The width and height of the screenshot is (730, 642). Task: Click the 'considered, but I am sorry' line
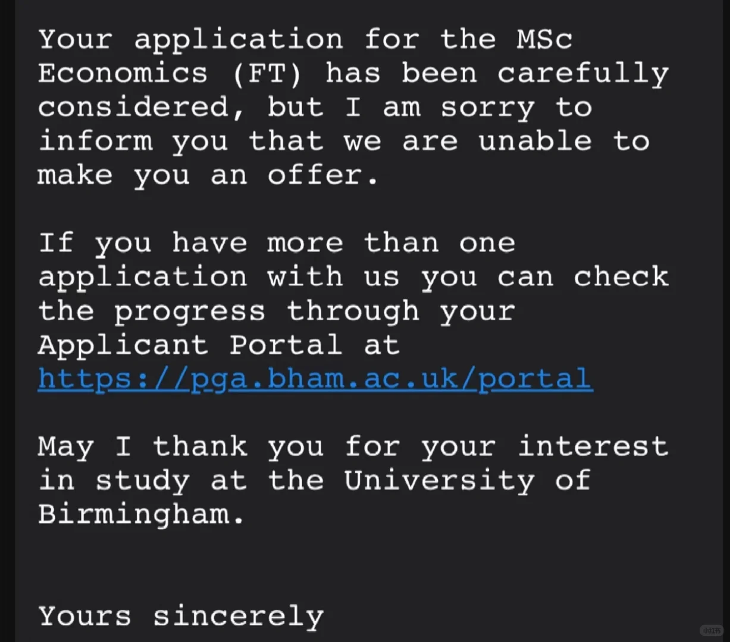(x=286, y=108)
